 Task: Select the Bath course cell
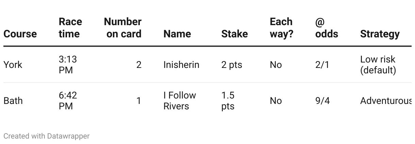[x=13, y=101]
